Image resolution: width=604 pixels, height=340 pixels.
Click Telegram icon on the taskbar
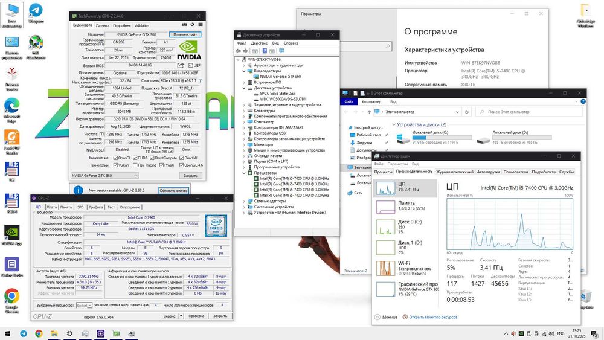click(24, 333)
